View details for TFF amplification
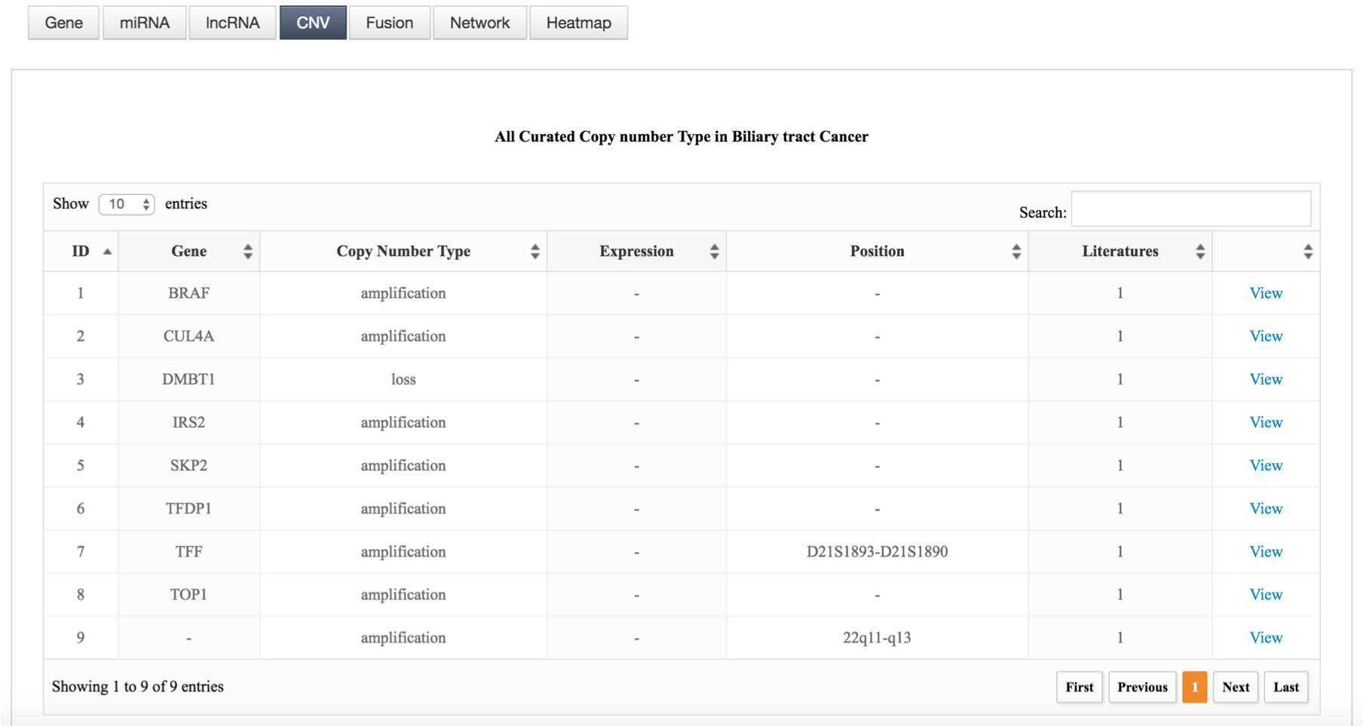 (1265, 552)
